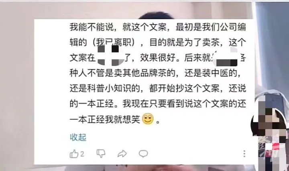Click the line mentioning 装中医的
This screenshot has height=171, width=289.
pyautogui.click(x=155, y=73)
